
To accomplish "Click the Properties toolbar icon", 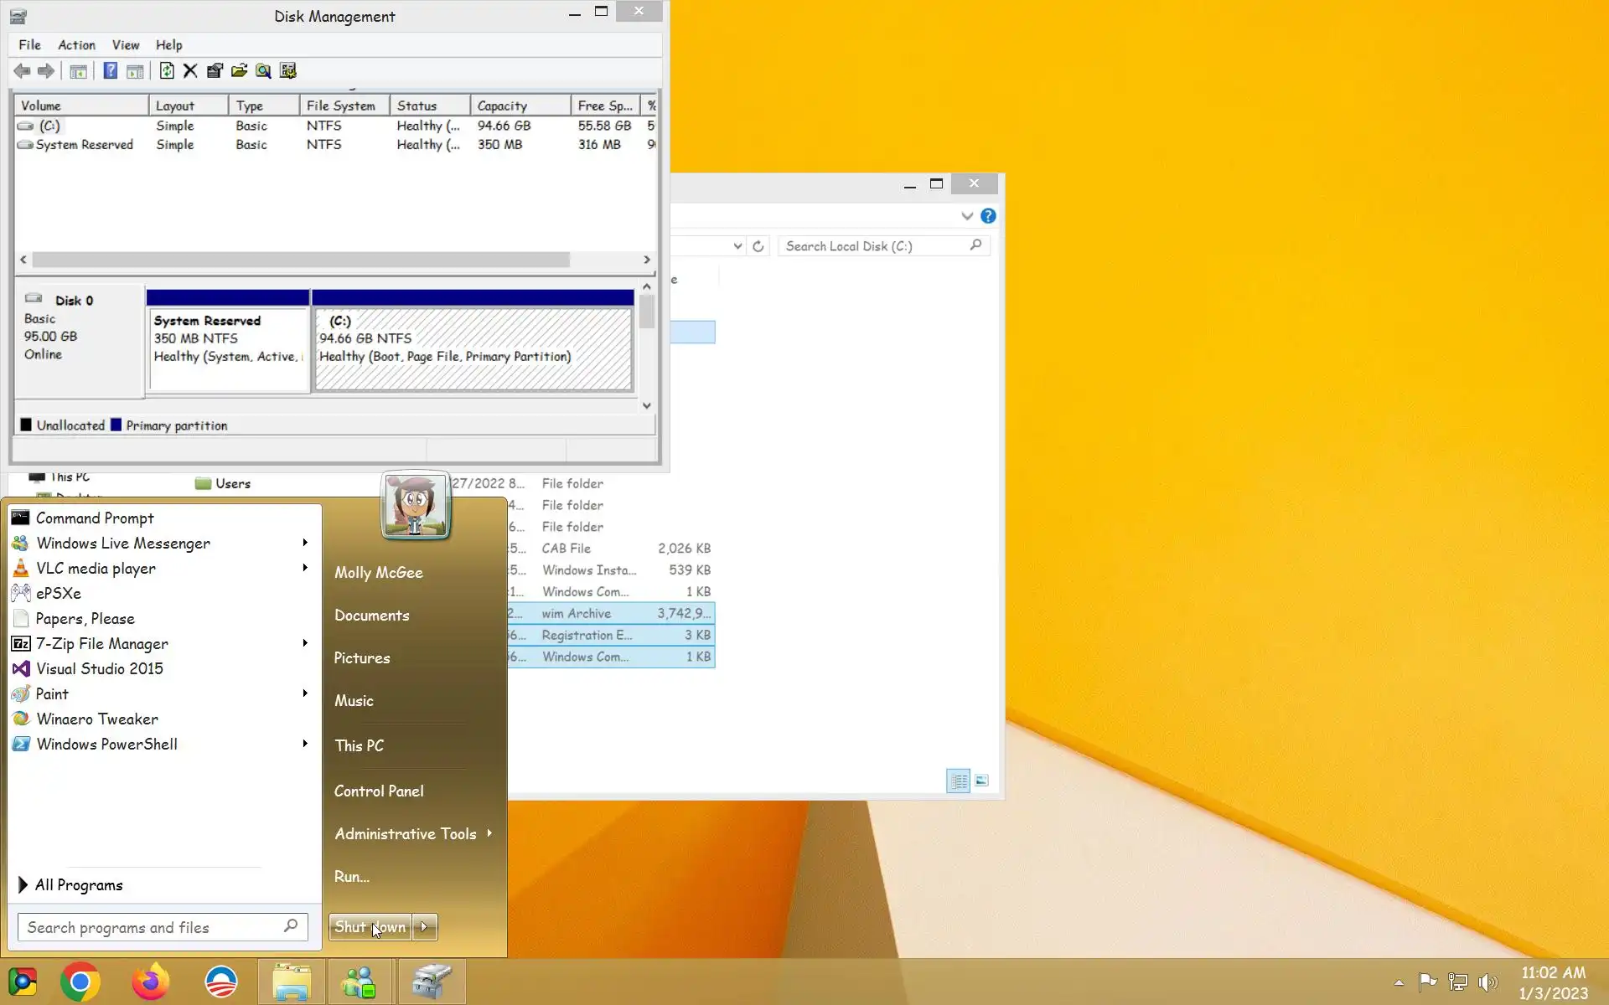I will click(x=215, y=71).
